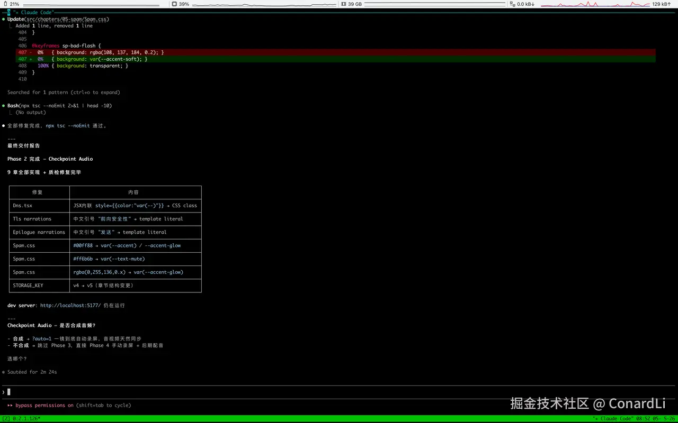Click the network traffic graph in top bar
Screen dimensions: 678x423
tap(594, 4)
